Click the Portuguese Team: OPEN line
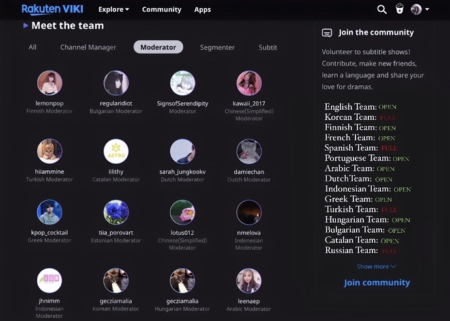Image resolution: width=450 pixels, height=321 pixels. click(367, 158)
